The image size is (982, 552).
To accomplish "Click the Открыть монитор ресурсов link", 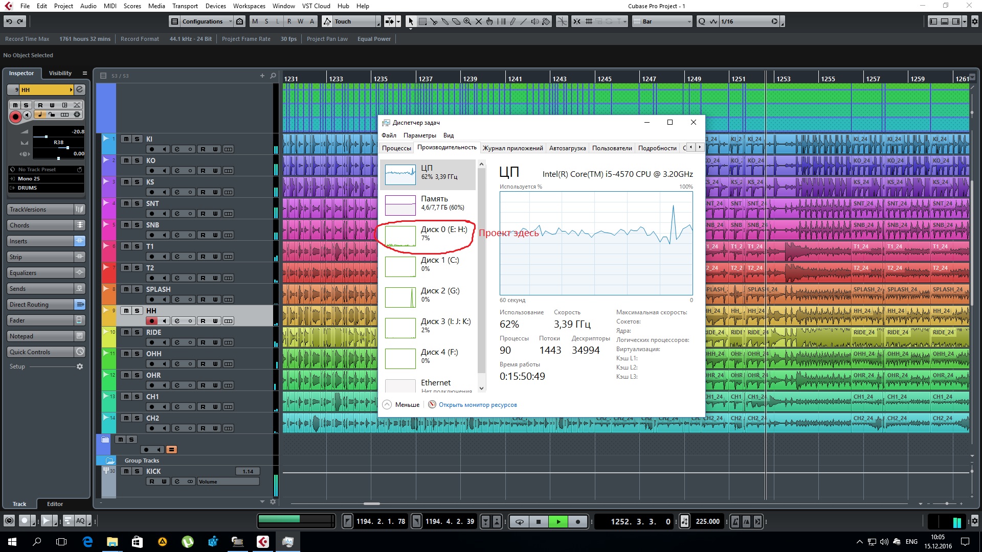I will pos(477,405).
